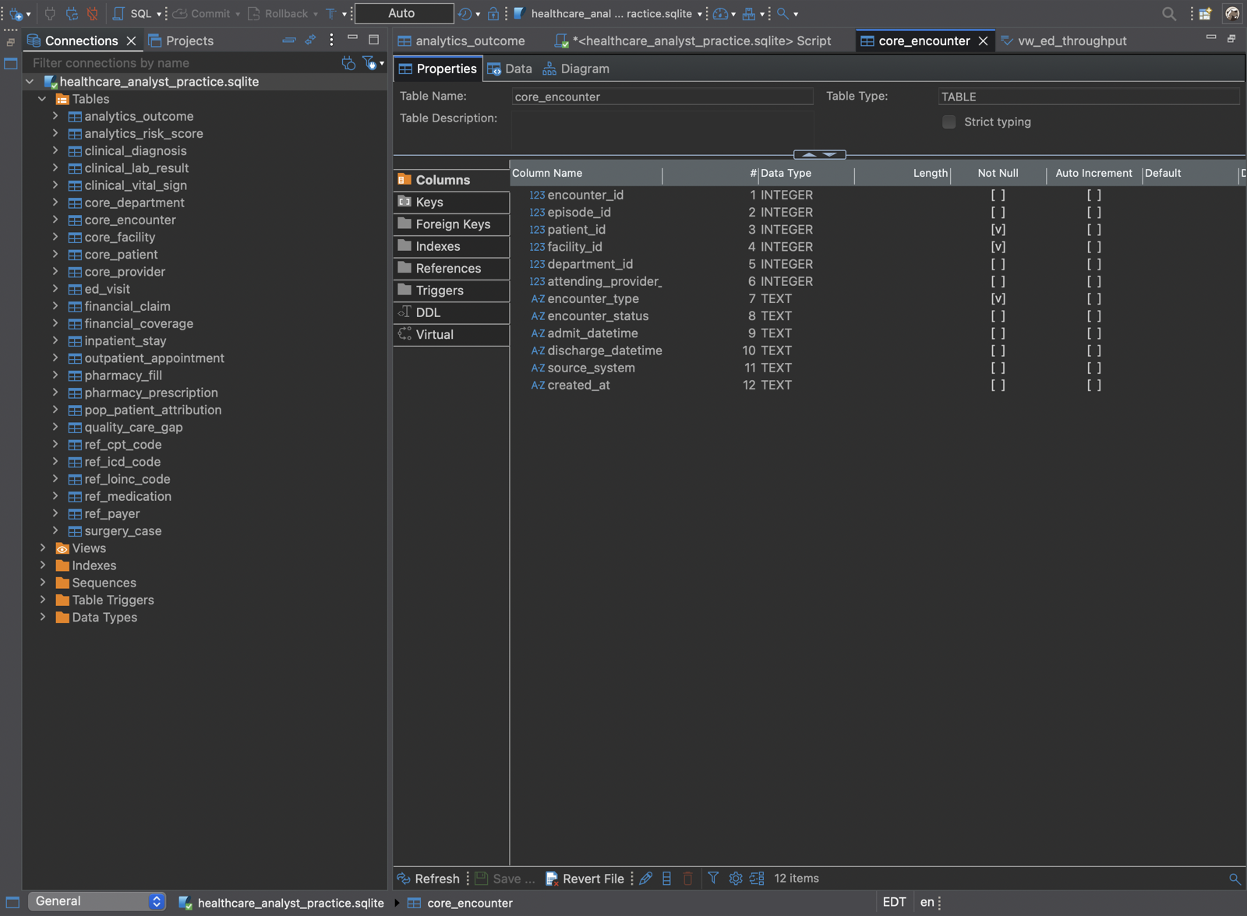Click the collapse-all icon in Connections panel
The image size is (1247, 916).
(289, 40)
